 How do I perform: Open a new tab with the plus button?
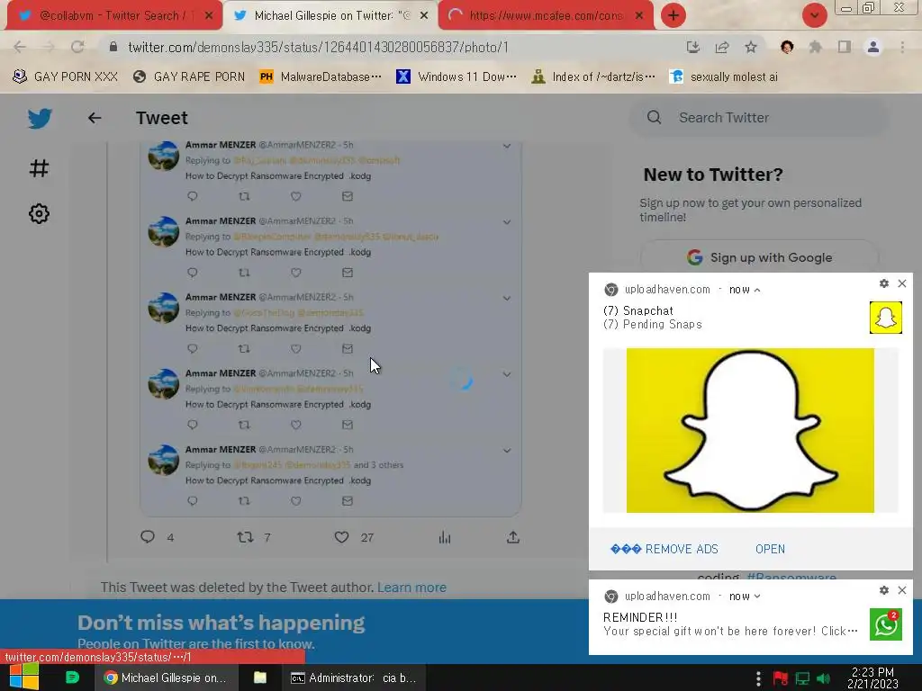[673, 15]
